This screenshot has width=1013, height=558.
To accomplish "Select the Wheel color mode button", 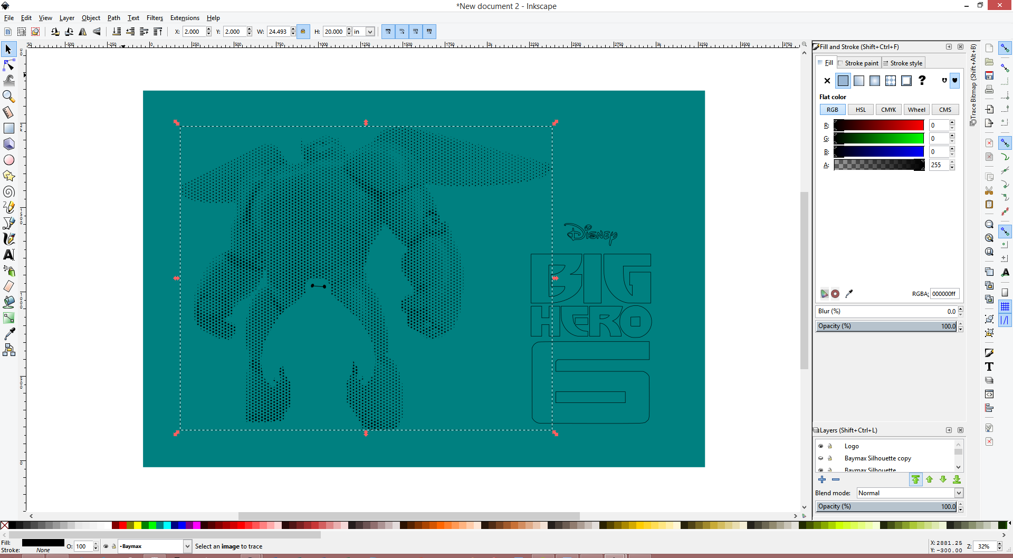I will 916,110.
